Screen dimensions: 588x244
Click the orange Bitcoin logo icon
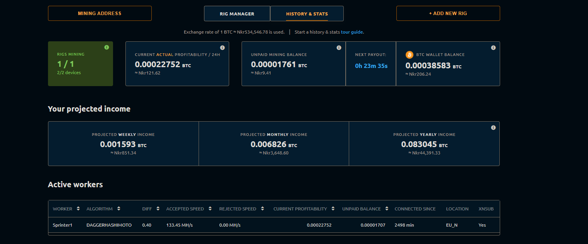tap(410, 55)
